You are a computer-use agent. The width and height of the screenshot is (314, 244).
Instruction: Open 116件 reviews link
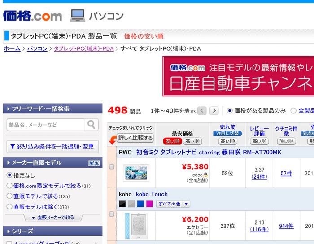259,229
